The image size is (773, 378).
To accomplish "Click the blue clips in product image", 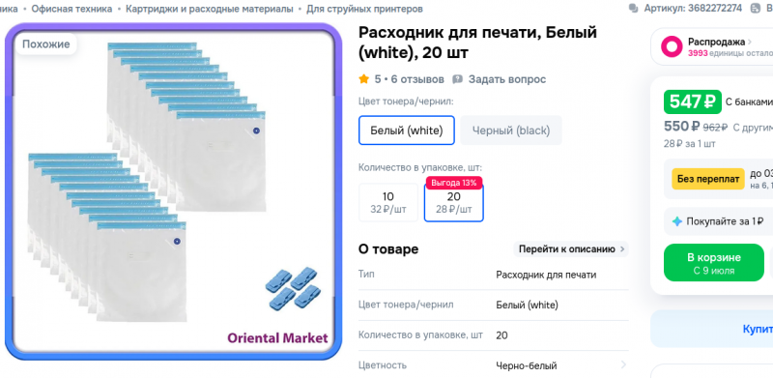I will coord(293,288).
